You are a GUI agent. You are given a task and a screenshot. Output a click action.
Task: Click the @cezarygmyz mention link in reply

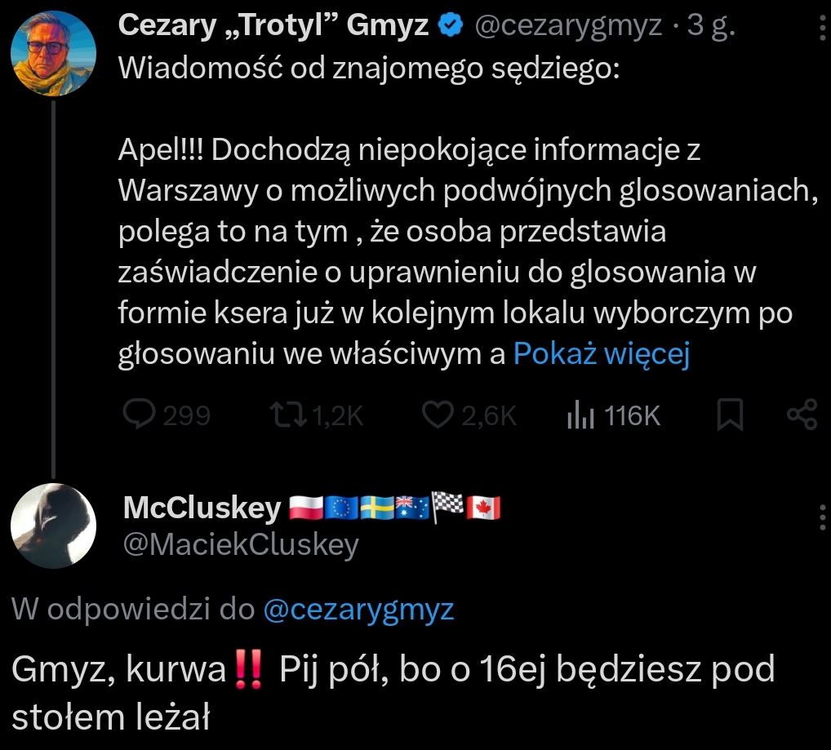point(359,609)
